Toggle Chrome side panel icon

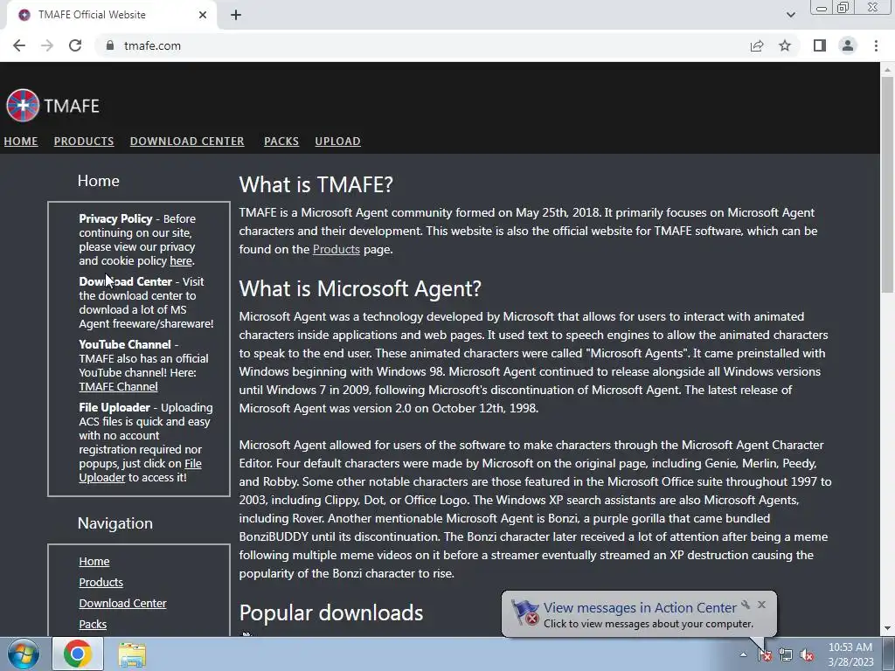[820, 45]
